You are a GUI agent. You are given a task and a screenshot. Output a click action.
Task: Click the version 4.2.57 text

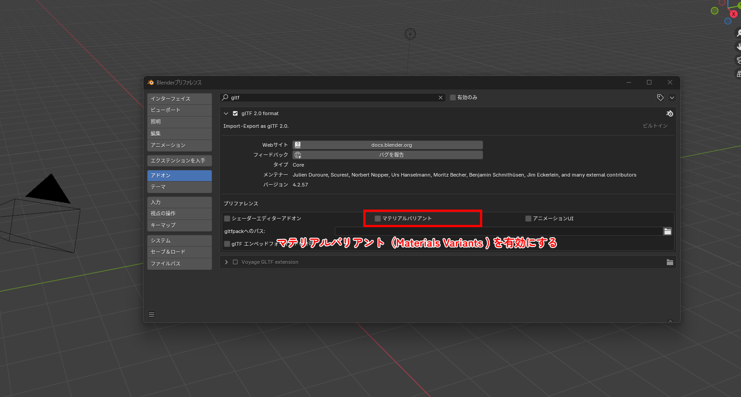pyautogui.click(x=300, y=185)
